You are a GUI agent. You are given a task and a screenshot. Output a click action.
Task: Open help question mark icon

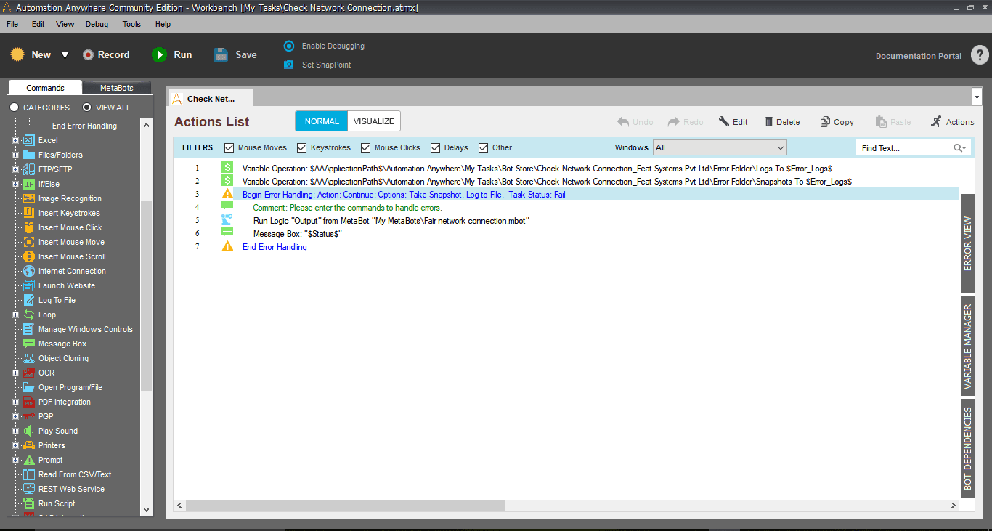(x=980, y=55)
